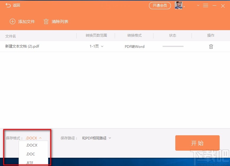Open the user avatar profile
The image size is (230, 166).
(x=178, y=5)
